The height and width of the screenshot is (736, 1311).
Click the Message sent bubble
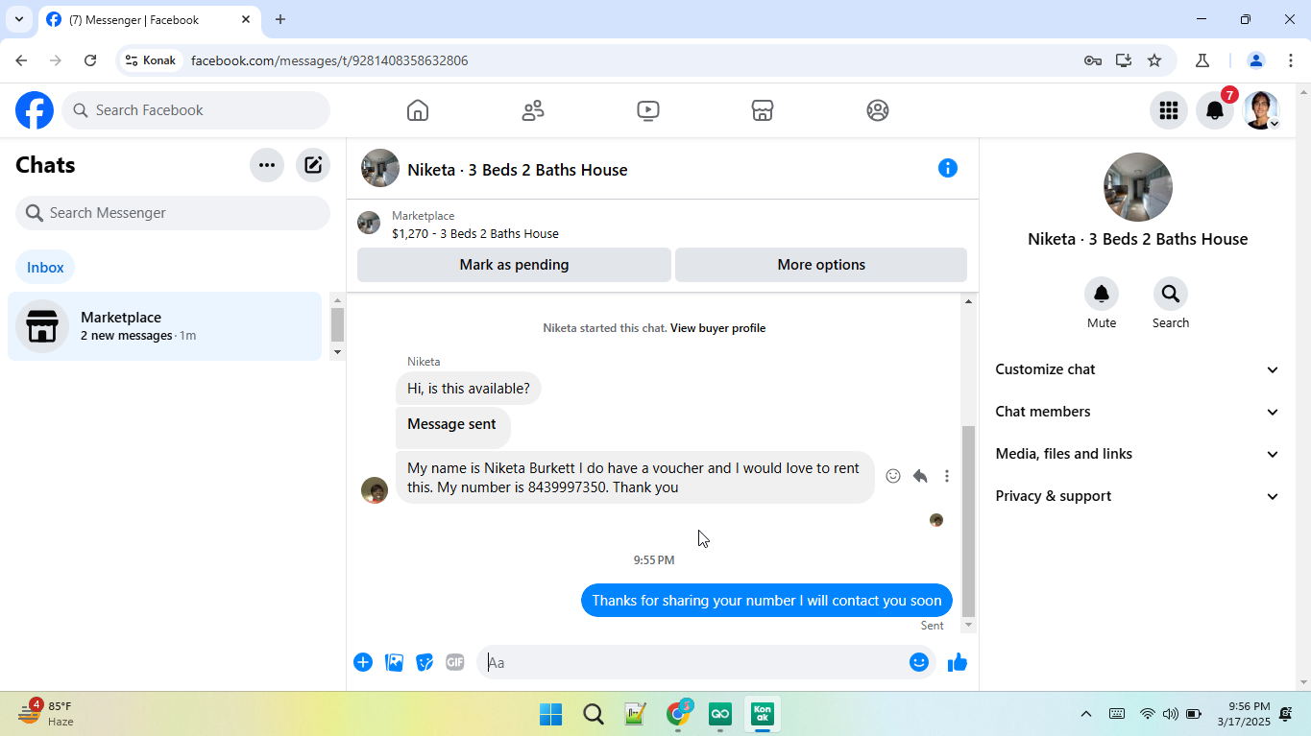tap(452, 428)
